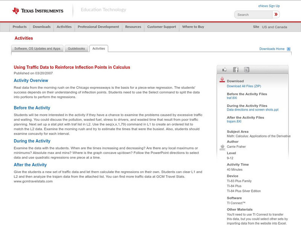Click TI-83 Plus Family device entry
Screen dimensions: 301x225
(x=239, y=181)
